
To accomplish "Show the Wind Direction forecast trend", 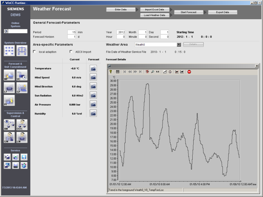I will (93, 86).
